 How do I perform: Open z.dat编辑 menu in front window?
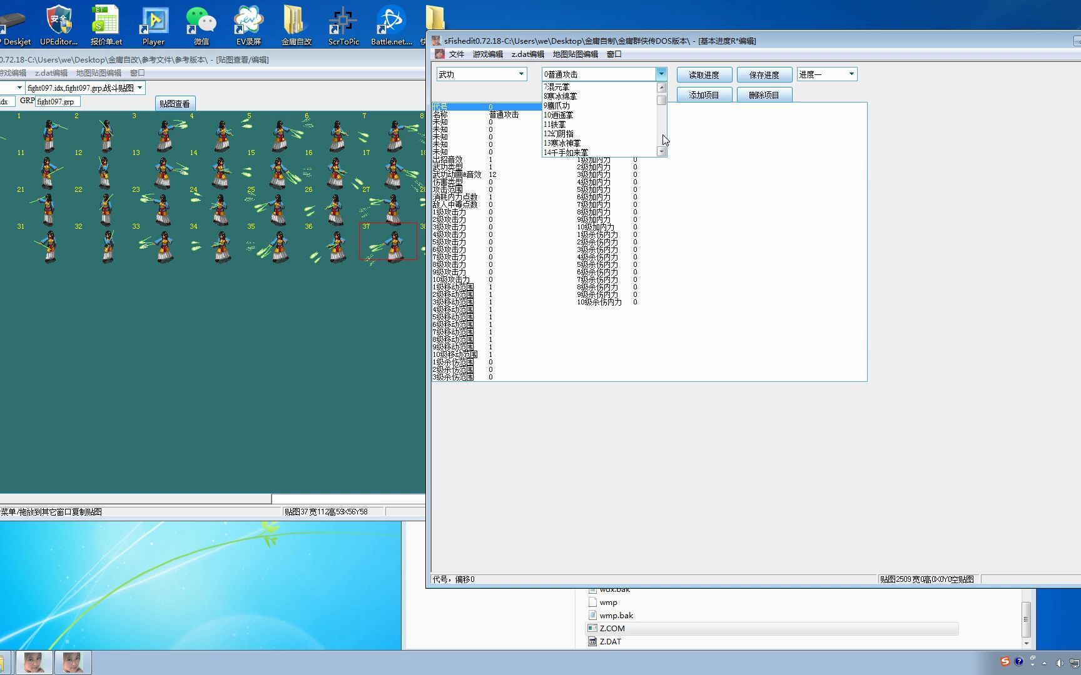[528, 54]
